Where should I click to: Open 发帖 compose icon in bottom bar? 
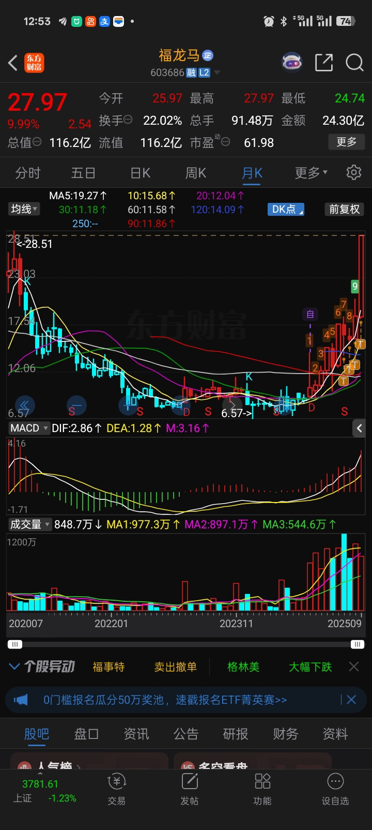tap(190, 789)
